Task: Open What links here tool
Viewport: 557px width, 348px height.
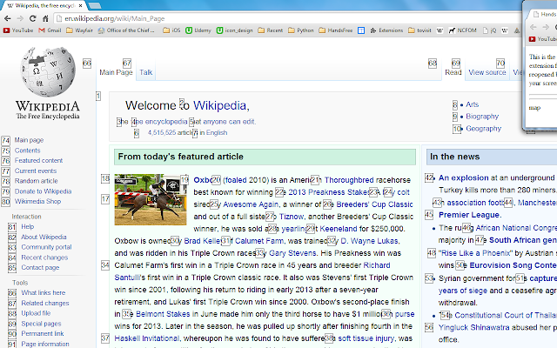Action: 43,292
